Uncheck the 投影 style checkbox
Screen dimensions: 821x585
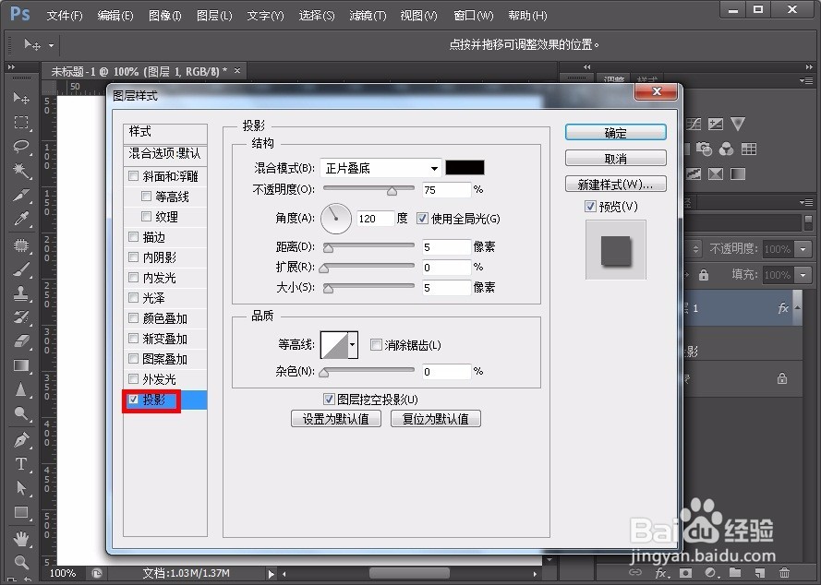pyautogui.click(x=134, y=400)
